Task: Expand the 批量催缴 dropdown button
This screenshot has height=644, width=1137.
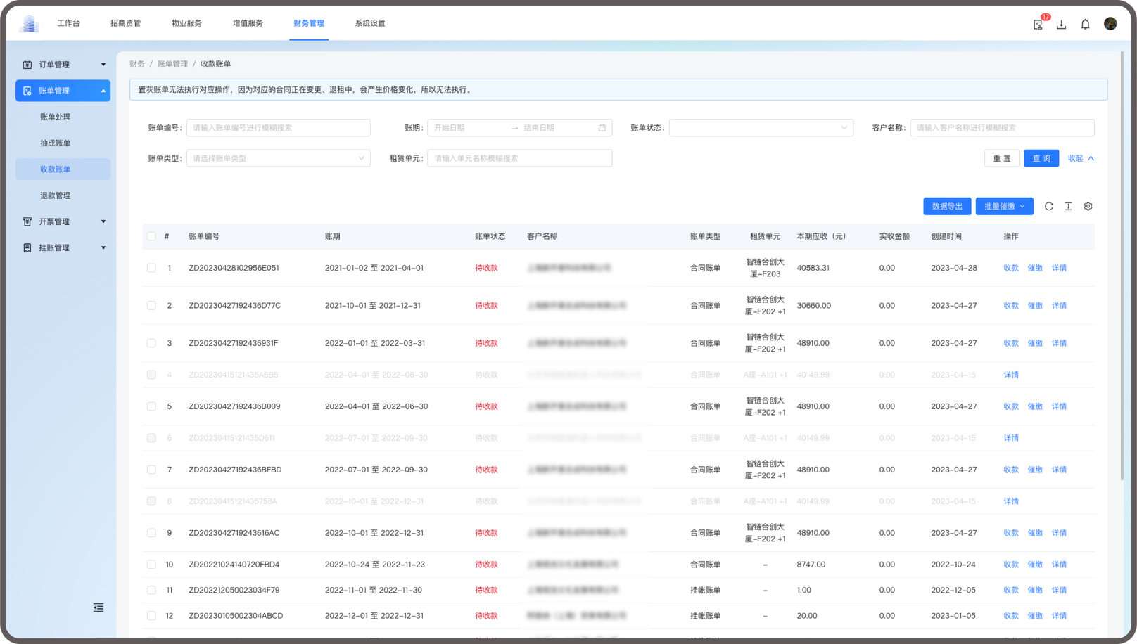Action: click(1004, 206)
